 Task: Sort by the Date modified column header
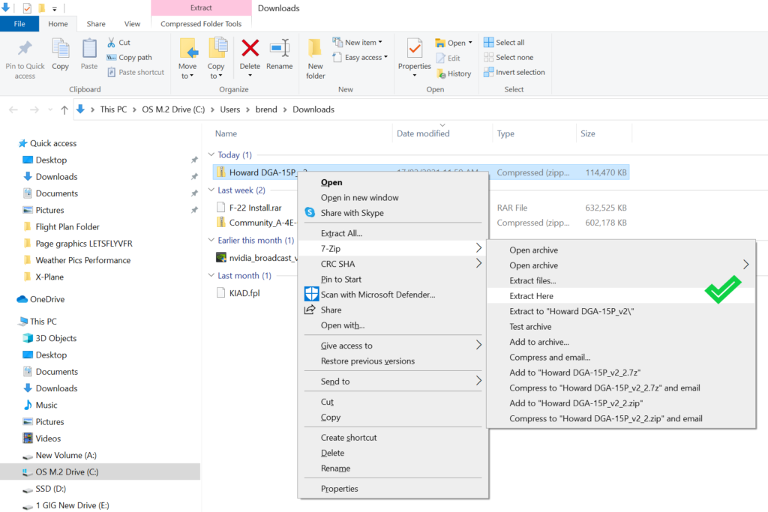pos(423,133)
